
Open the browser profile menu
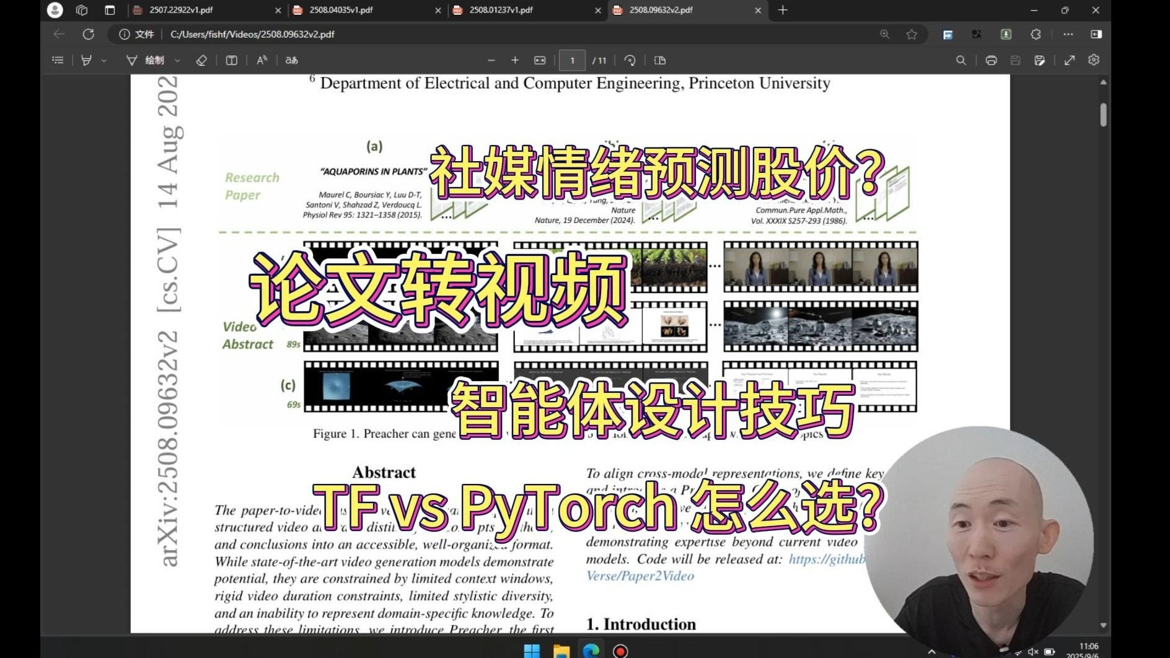tap(55, 10)
